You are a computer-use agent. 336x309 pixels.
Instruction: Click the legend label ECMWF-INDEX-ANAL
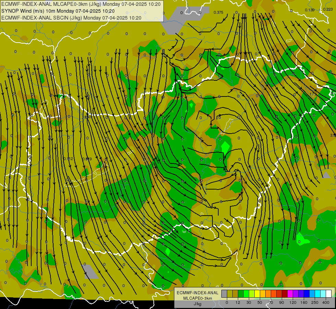coord(197,293)
